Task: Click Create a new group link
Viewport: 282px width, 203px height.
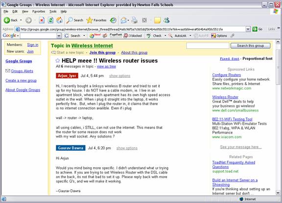Action: tap(21, 80)
